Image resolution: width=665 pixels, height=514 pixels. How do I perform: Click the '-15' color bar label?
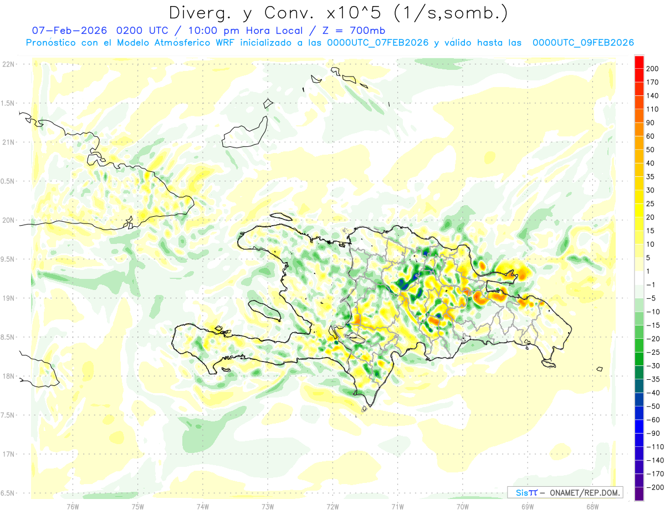pyautogui.click(x=653, y=325)
